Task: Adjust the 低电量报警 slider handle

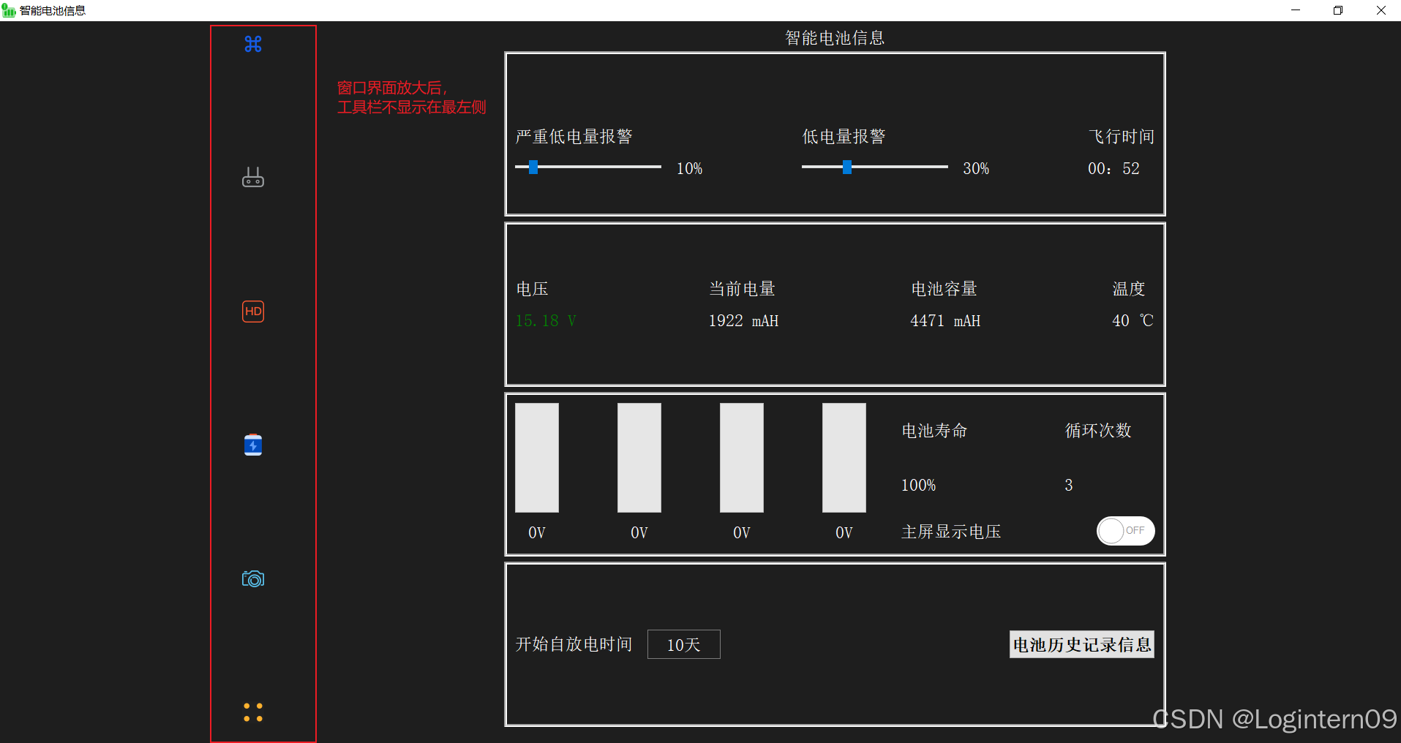Action: [x=846, y=167]
